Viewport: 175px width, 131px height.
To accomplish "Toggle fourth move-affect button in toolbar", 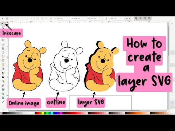I will (149, 19).
